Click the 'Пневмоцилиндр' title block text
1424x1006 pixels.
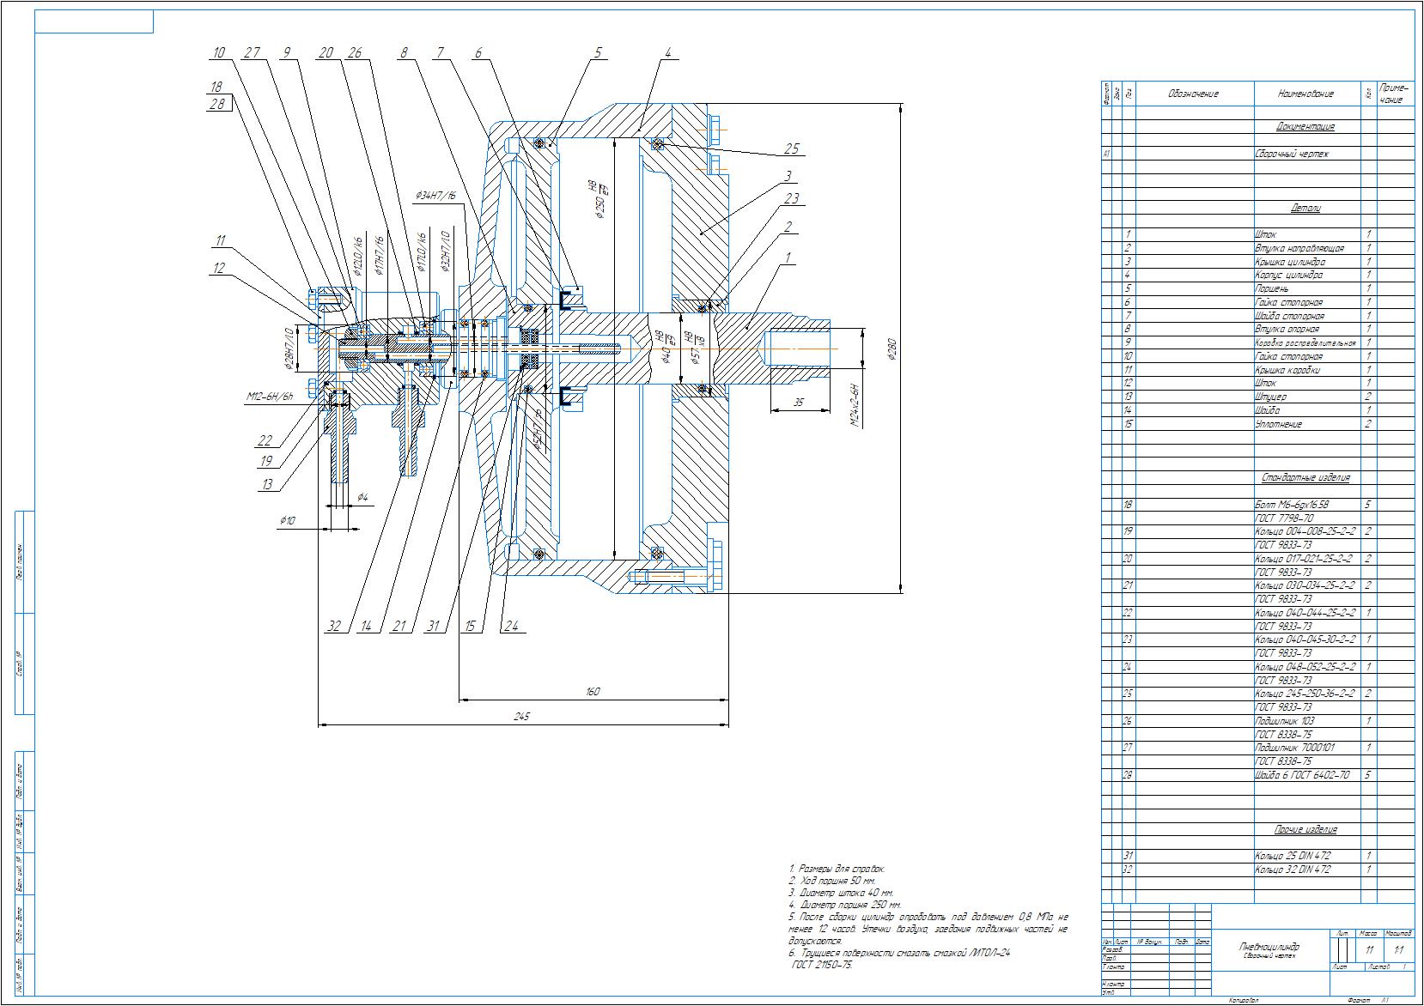pos(1269,947)
